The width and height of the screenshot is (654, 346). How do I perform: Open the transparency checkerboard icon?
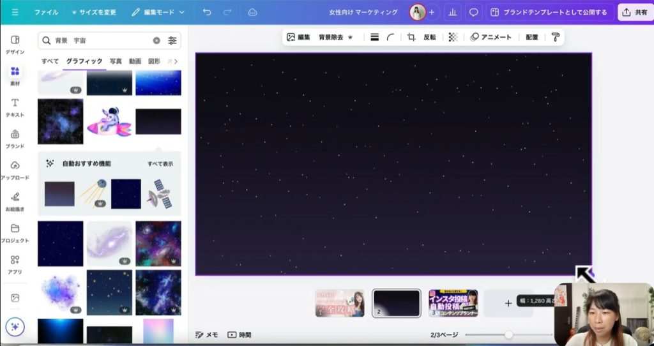453,37
